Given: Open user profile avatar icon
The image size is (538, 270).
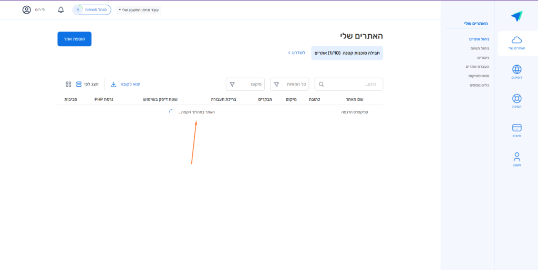Looking at the screenshot, I should (x=26, y=9).
